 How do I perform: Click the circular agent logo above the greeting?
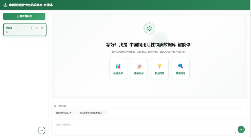point(149,28)
